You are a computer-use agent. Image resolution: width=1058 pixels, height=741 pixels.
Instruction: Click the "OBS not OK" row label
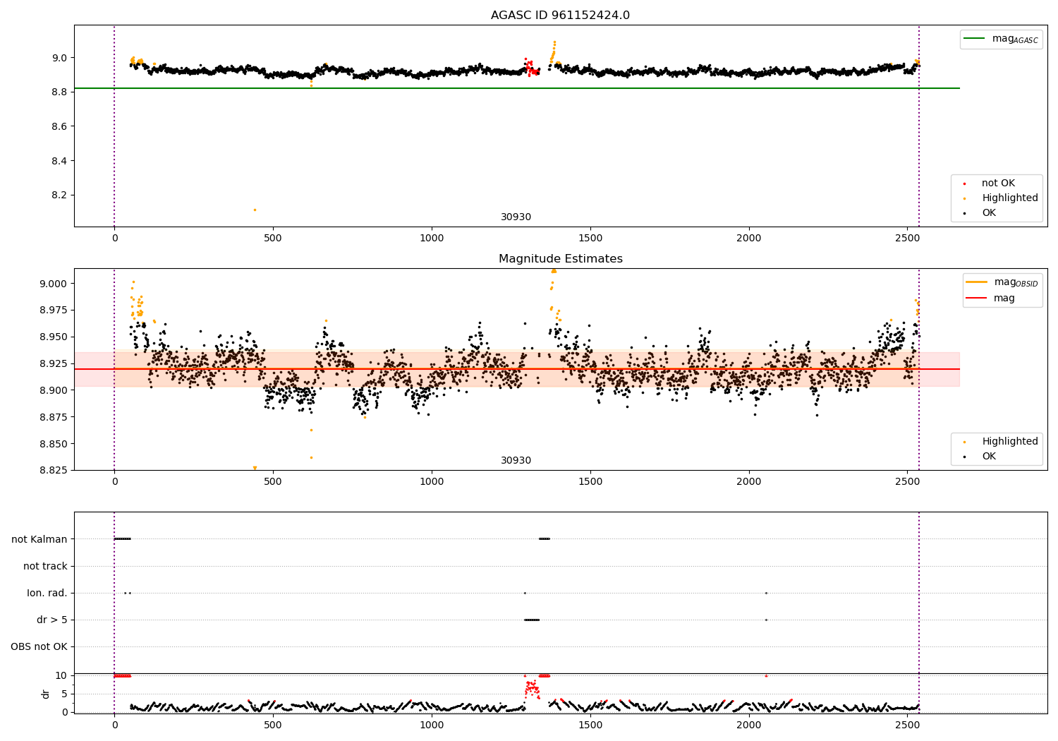coord(39,646)
